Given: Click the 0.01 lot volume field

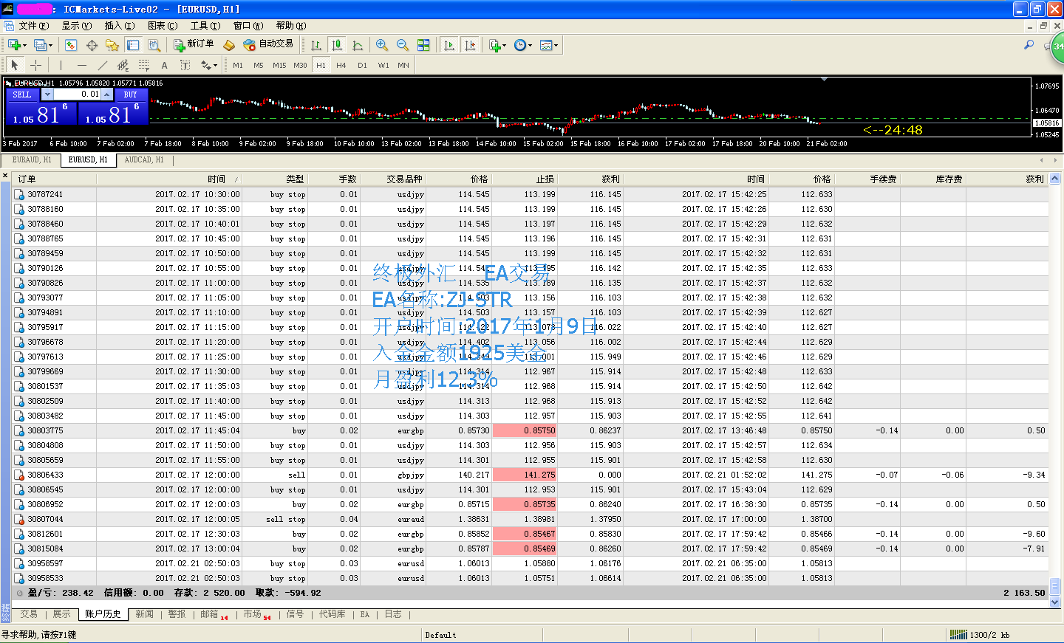Looking at the screenshot, I should click(x=77, y=94).
